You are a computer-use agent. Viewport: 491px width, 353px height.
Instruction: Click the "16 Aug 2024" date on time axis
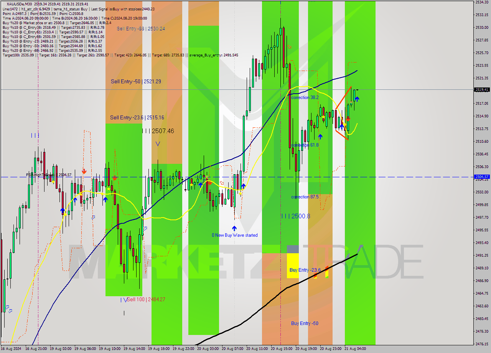pyautogui.click(x=10, y=349)
